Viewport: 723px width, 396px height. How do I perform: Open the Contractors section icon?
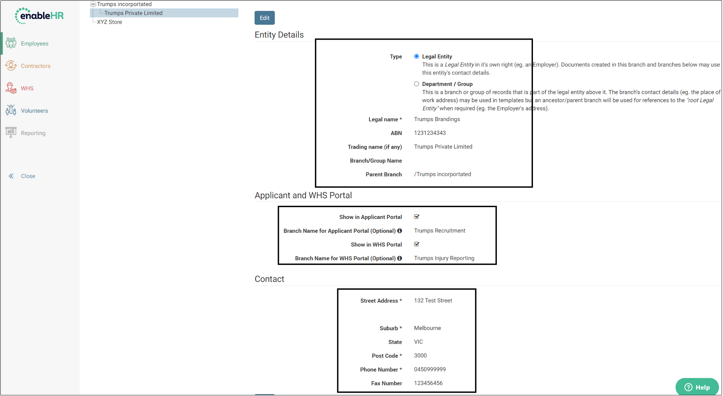(x=11, y=66)
